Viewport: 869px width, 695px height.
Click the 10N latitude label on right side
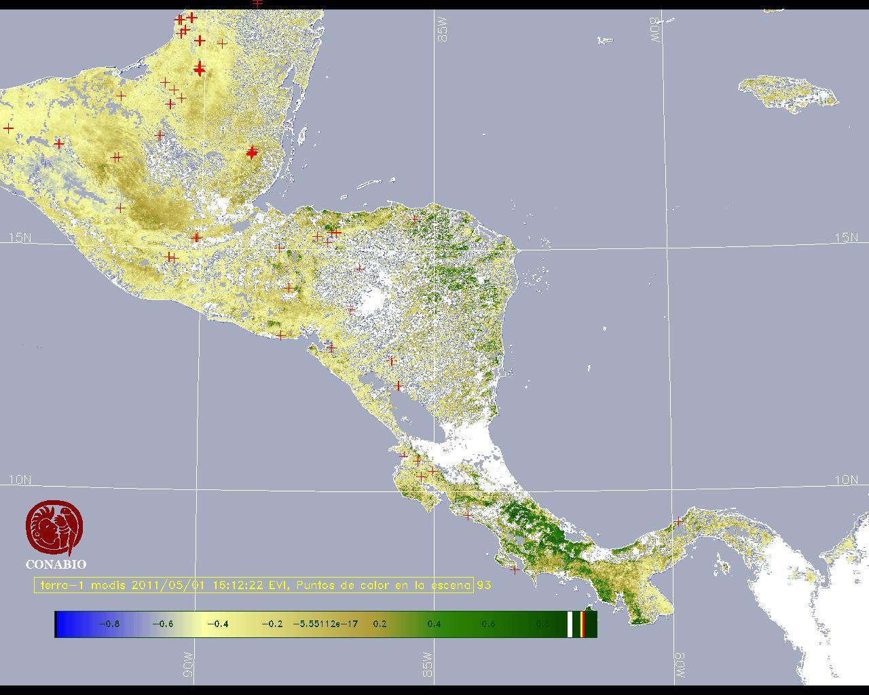click(x=846, y=480)
